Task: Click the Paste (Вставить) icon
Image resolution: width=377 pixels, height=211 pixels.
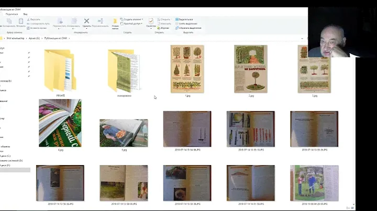Action: (x=21, y=22)
